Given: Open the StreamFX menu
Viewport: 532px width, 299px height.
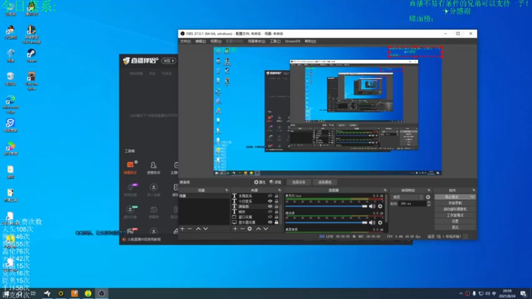Looking at the screenshot, I should [293, 41].
